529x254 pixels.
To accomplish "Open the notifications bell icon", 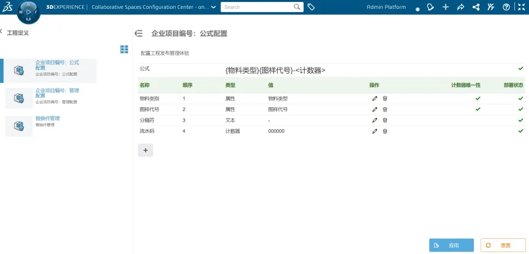I will (430, 7).
